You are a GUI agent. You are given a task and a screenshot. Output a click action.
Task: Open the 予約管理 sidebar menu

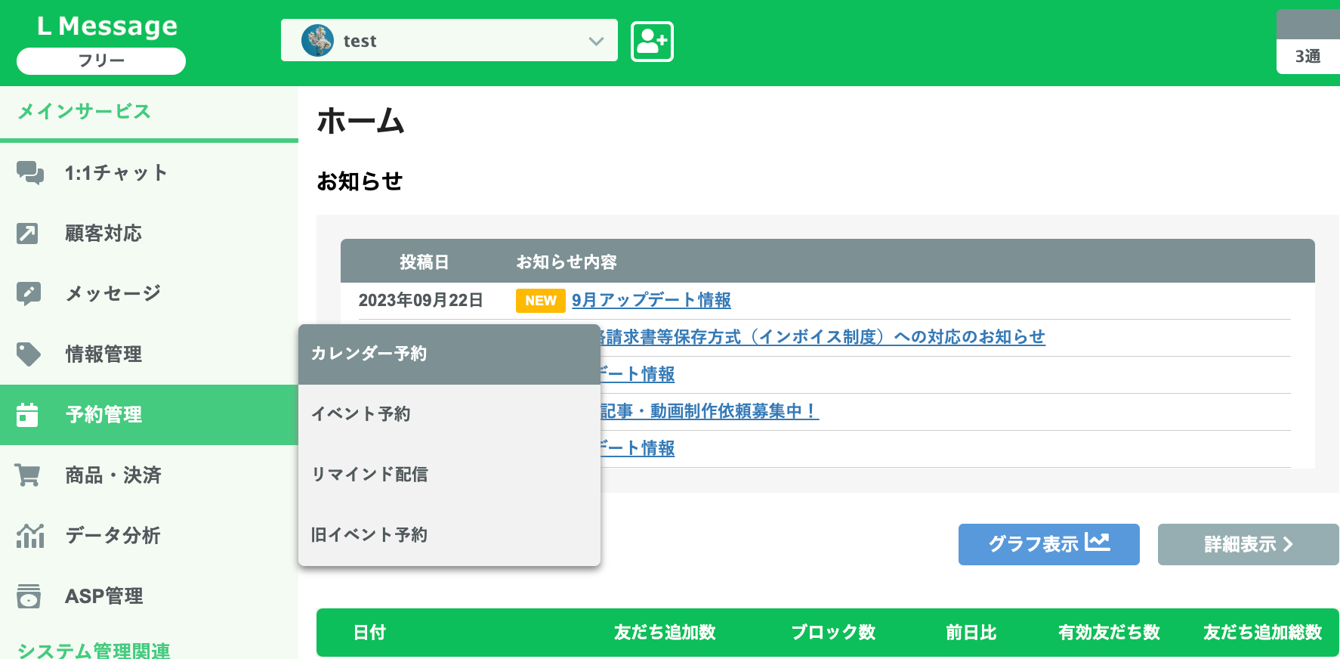point(149,415)
